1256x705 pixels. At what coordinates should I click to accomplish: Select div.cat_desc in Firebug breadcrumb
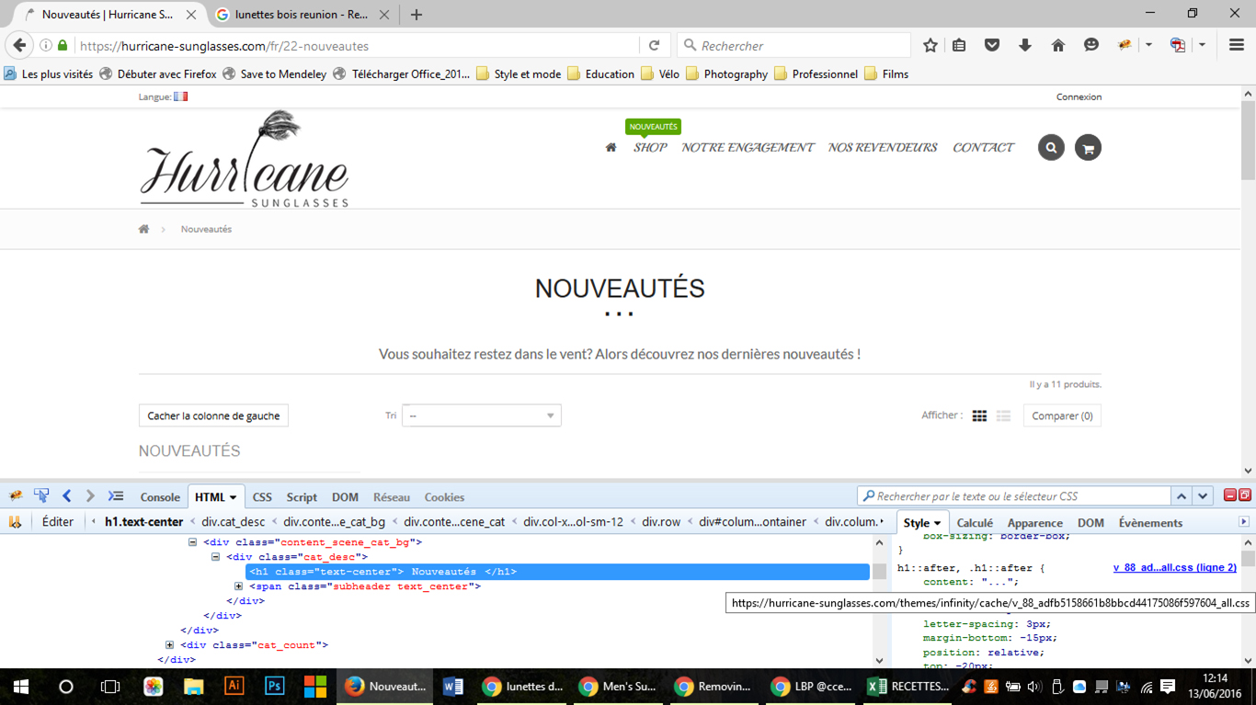click(x=233, y=522)
